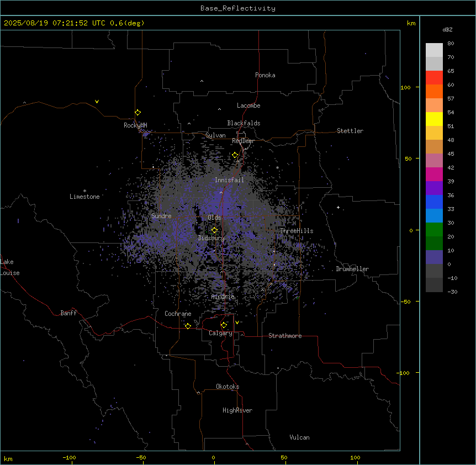The image size is (476, 465).
Task: Pick the green 30 dBZ legend swatch
Action: (x=434, y=230)
